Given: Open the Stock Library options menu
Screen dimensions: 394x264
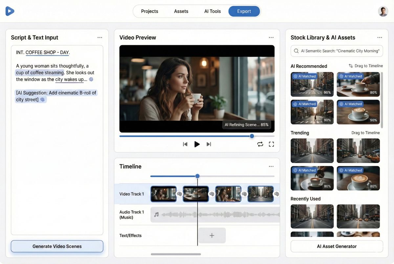Looking at the screenshot, I should click(x=380, y=37).
